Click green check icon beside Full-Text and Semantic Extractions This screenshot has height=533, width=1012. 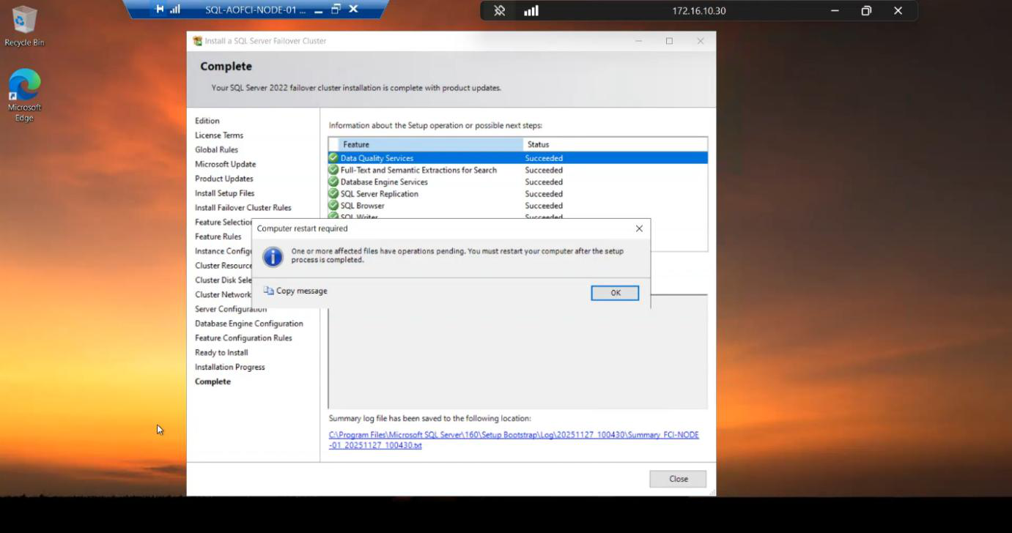coord(333,170)
